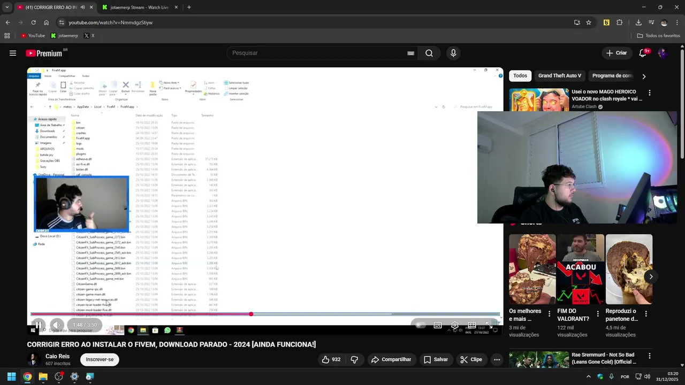Dislike the video
The height and width of the screenshot is (385, 685).
(354, 359)
